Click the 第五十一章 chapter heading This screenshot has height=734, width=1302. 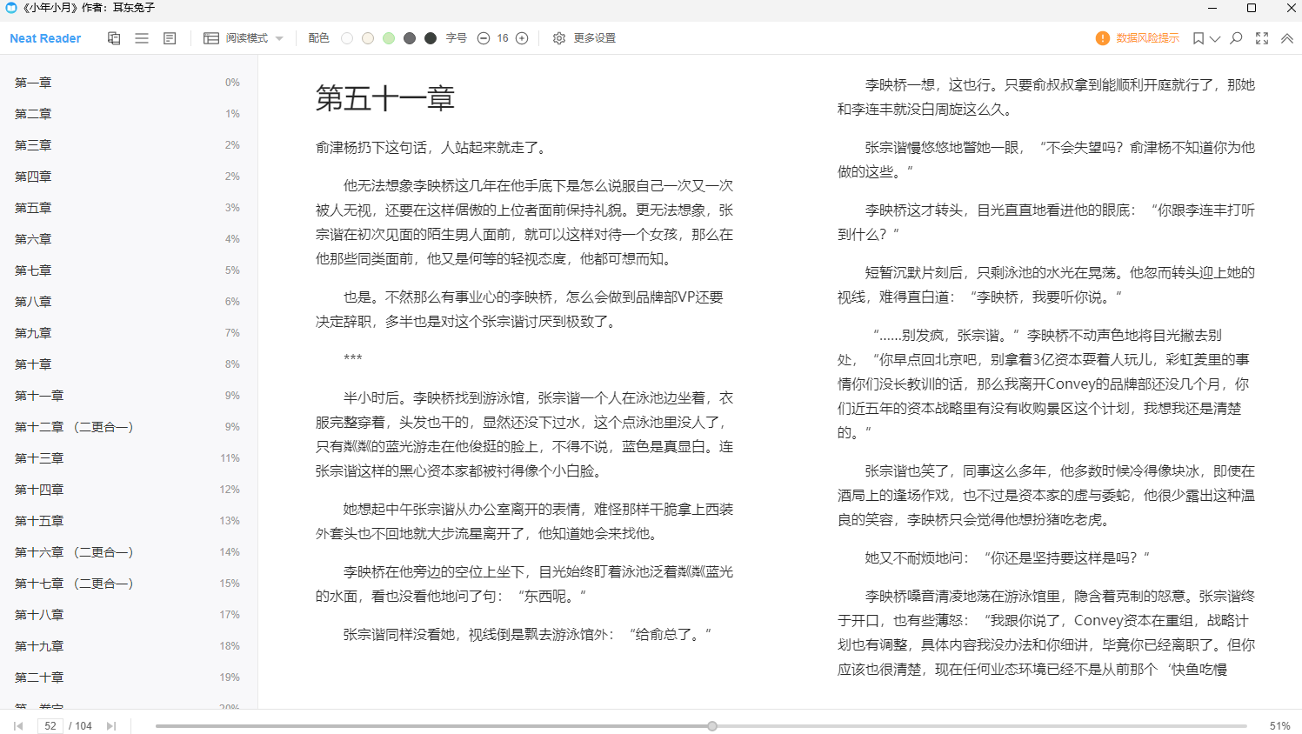[385, 98]
